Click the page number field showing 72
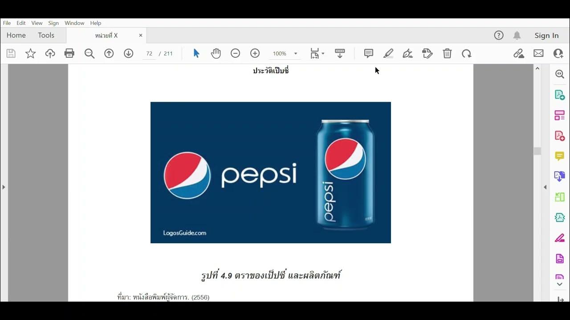Image resolution: width=570 pixels, height=320 pixels. click(x=149, y=54)
